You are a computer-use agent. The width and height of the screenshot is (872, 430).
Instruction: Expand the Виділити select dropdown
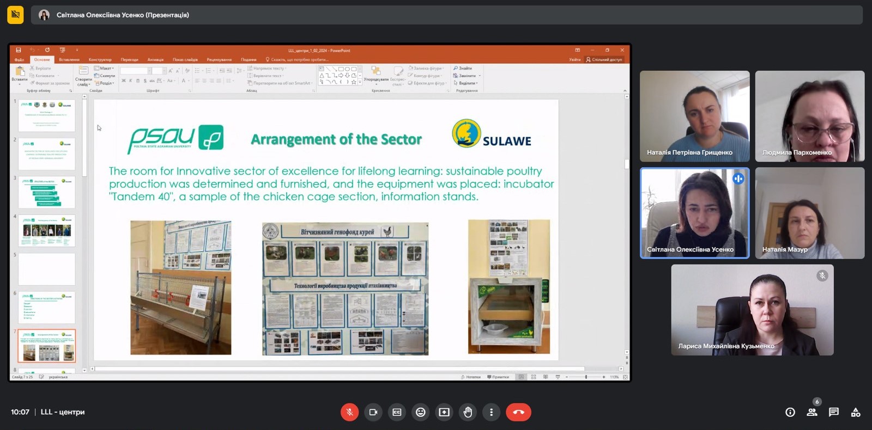point(466,83)
